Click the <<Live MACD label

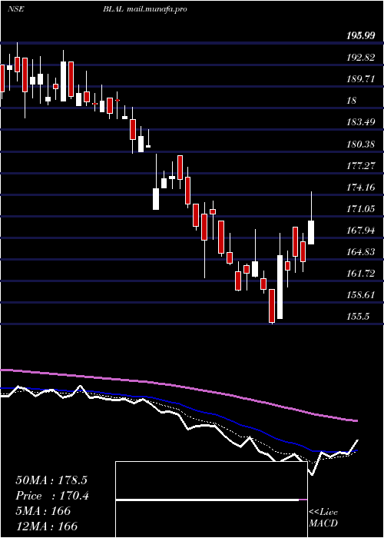click(x=323, y=517)
